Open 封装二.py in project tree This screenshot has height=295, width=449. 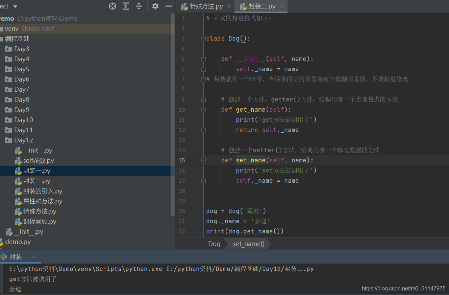pyautogui.click(x=36, y=181)
